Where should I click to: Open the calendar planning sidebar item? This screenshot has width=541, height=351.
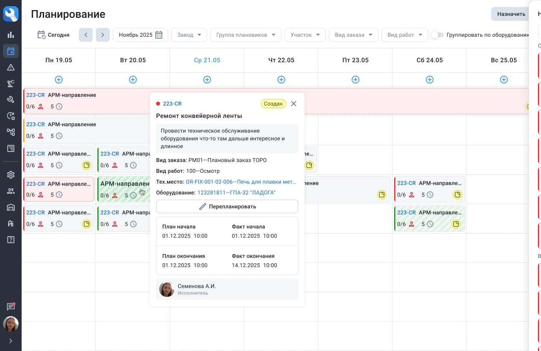(11, 51)
